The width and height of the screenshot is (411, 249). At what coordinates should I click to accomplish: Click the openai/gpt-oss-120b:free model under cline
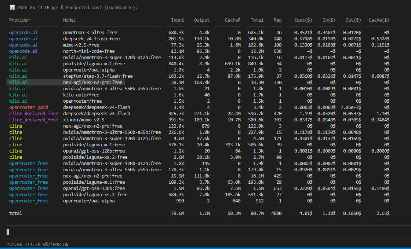(94, 151)
